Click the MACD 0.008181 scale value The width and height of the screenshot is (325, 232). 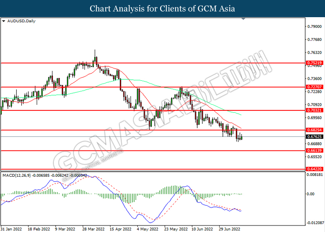tap(315, 174)
